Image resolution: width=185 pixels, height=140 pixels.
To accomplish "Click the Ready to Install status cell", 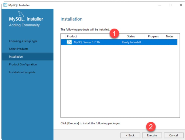I will [x=131, y=42].
